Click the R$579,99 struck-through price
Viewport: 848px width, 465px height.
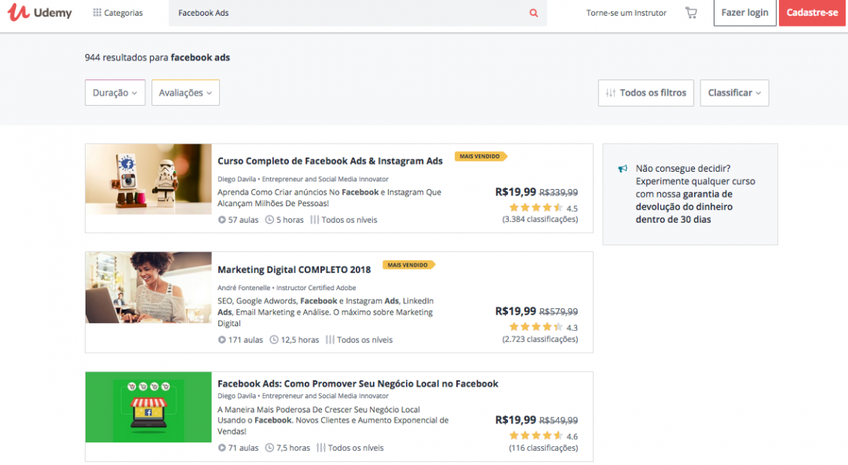click(559, 311)
